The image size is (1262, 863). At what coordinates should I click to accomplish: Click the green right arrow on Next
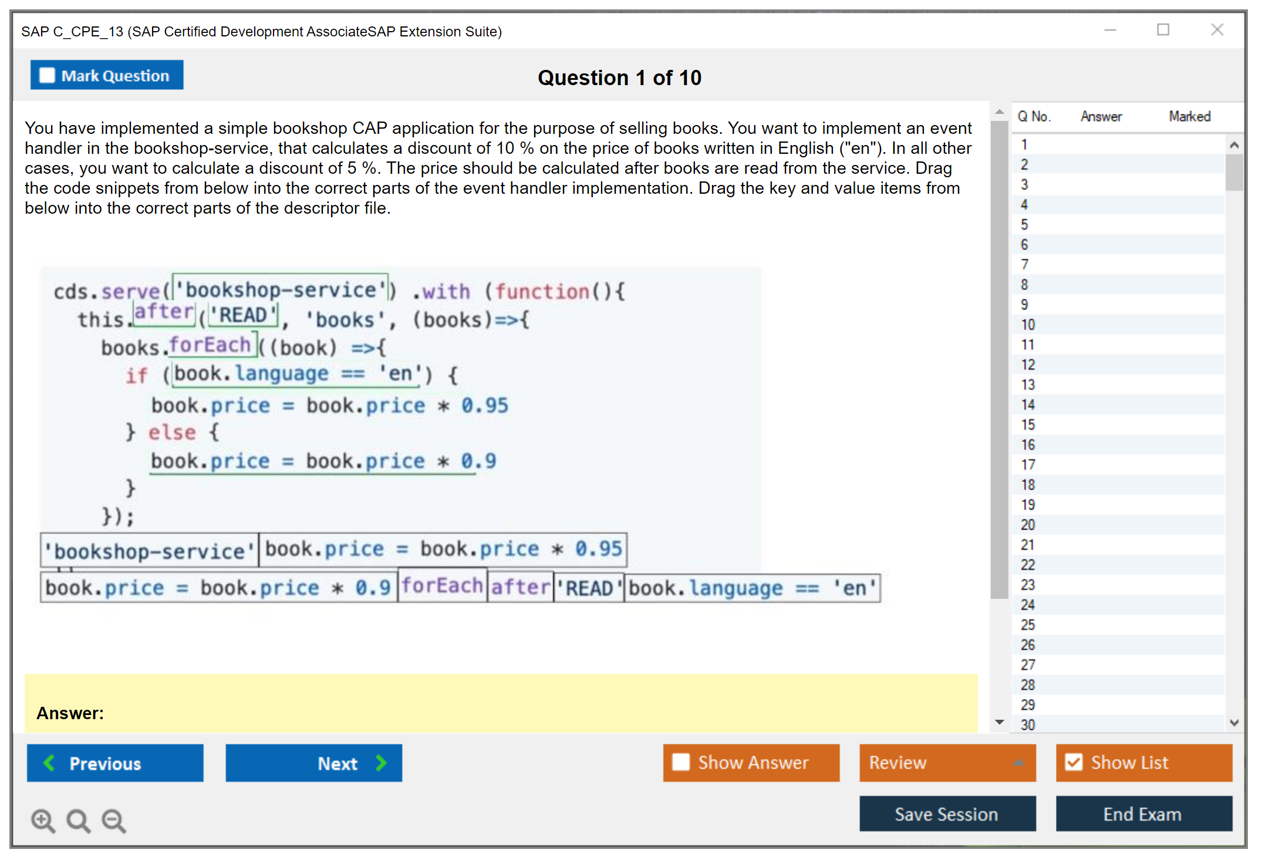pos(382,763)
